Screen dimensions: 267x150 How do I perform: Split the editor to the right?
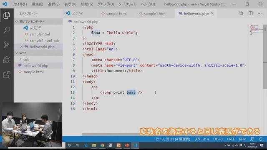click(x=250, y=13)
